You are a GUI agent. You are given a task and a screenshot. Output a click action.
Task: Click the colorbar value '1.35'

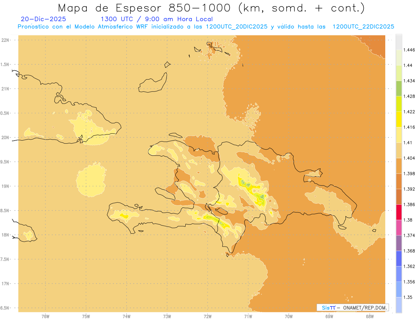(x=409, y=297)
